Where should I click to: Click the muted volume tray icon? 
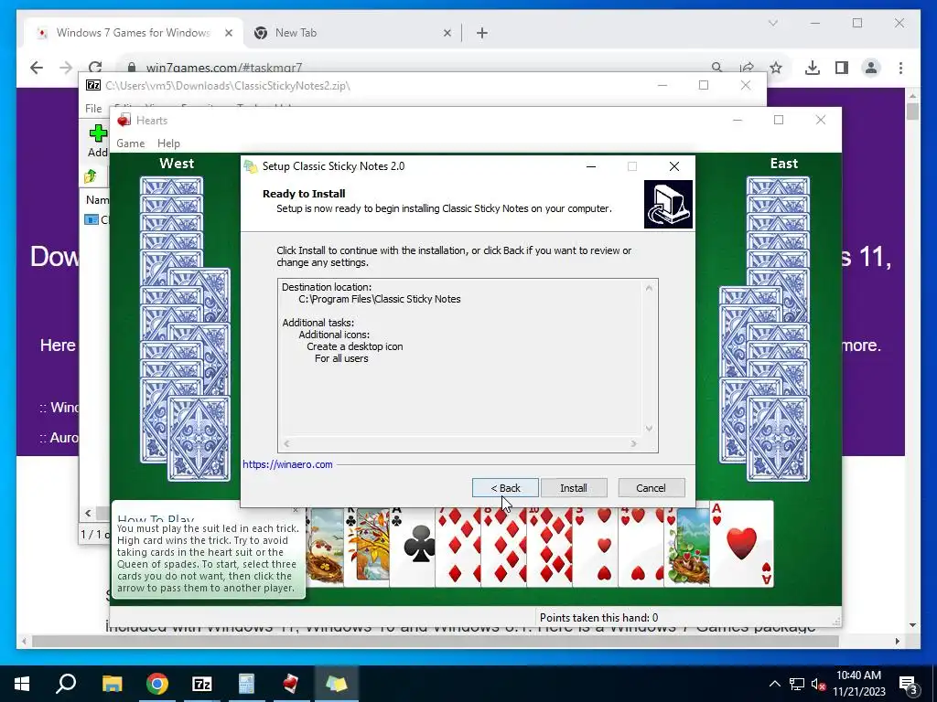[x=818, y=684]
